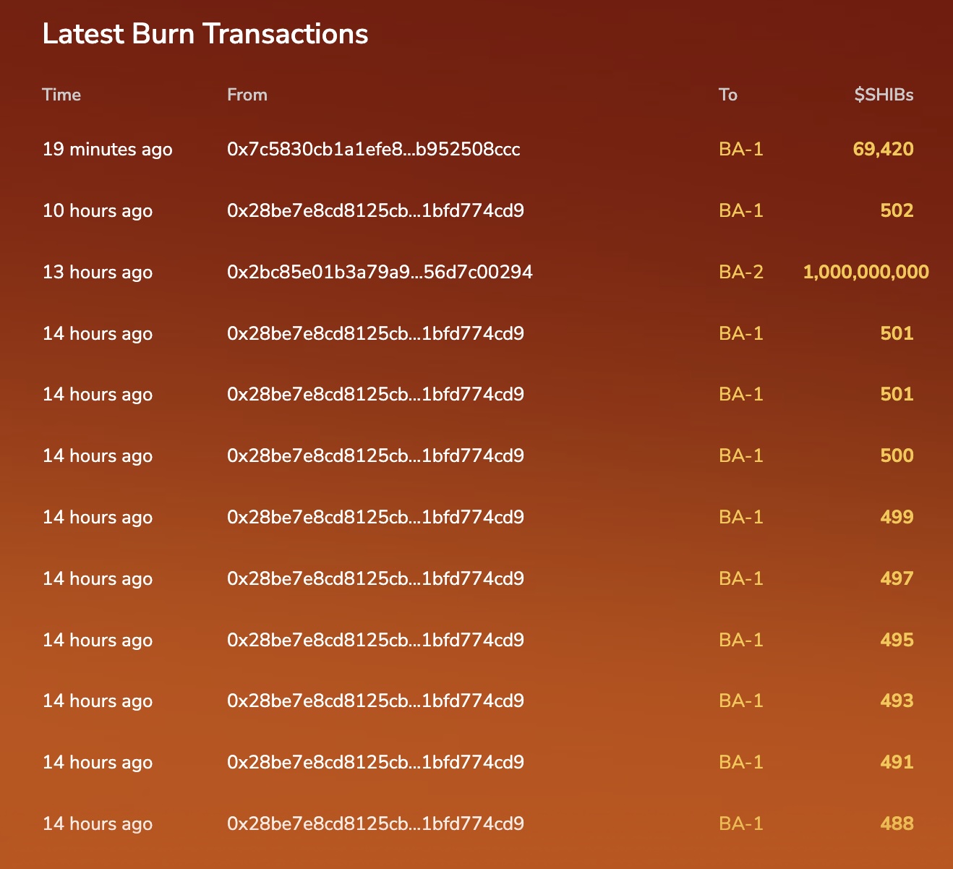Select '14 hours ago' in the 491 row
The height and width of the screenshot is (869, 953).
coord(98,763)
